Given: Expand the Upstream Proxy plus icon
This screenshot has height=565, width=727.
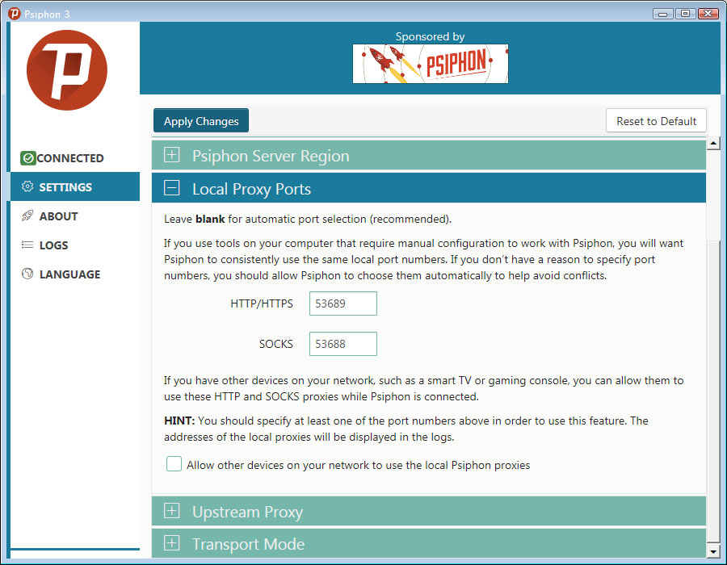Looking at the screenshot, I should coord(171,511).
